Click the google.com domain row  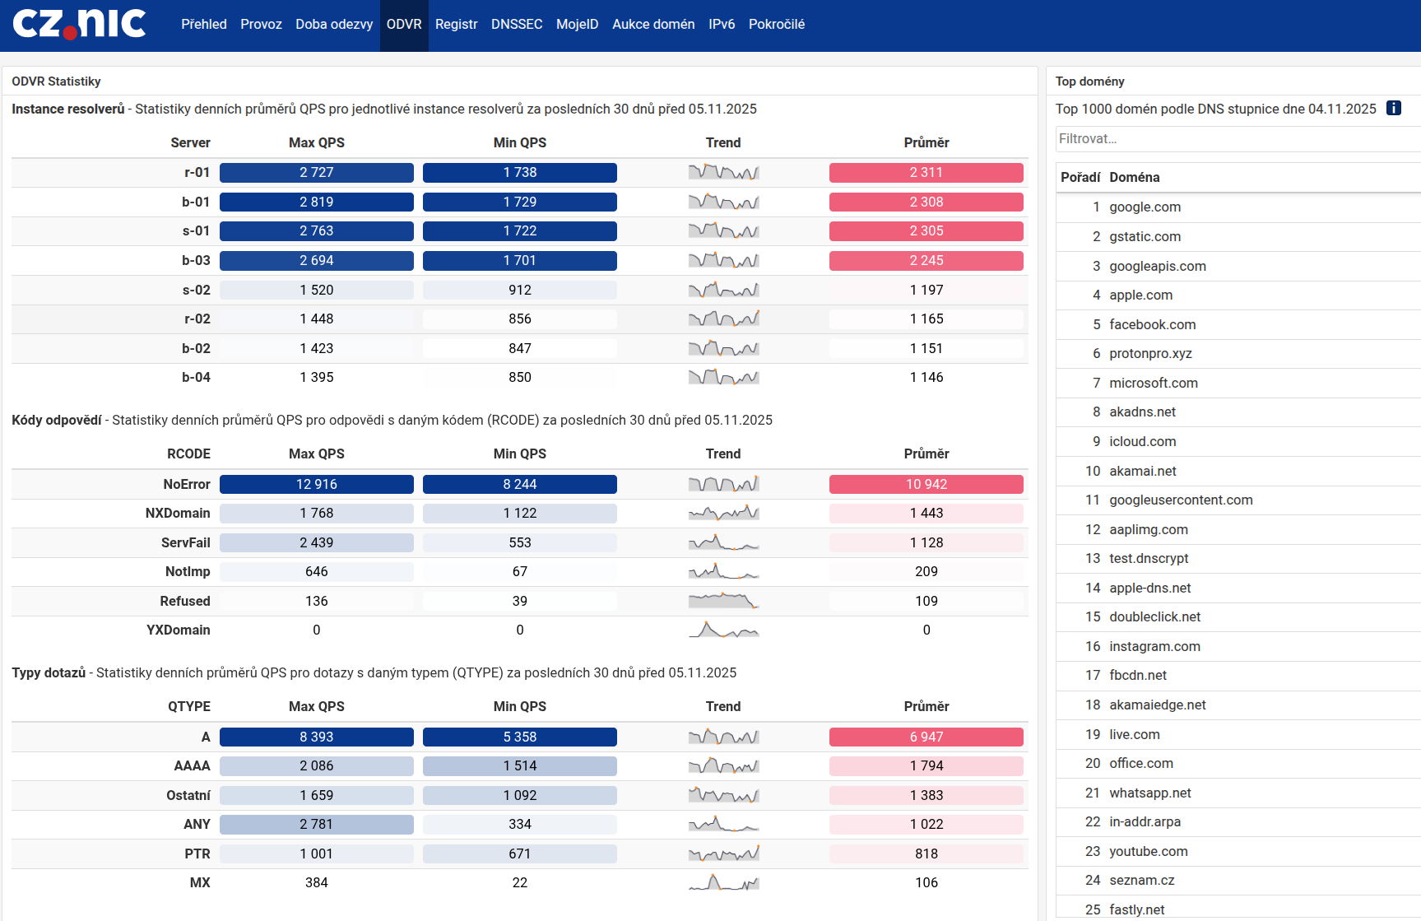[1145, 207]
